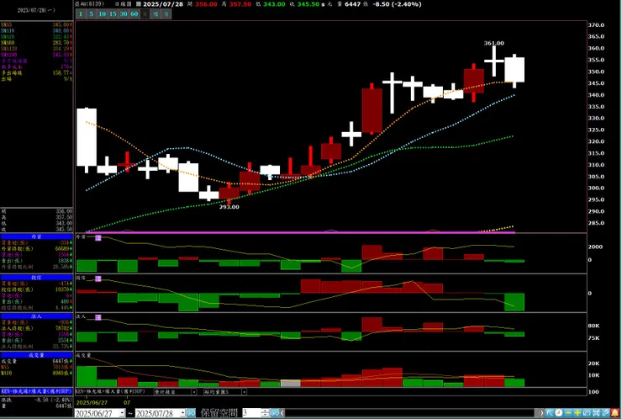Viewport: 622px width, 419px height.
Task: Click the scroll right arrow before bottom toolbar
Action: 541,413
